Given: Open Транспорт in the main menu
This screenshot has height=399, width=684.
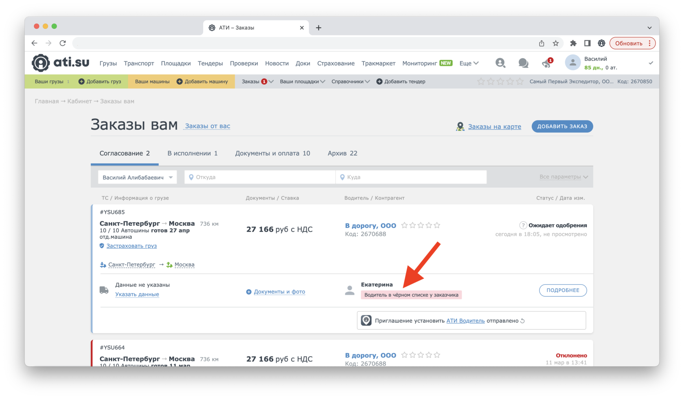Looking at the screenshot, I should pos(139,63).
